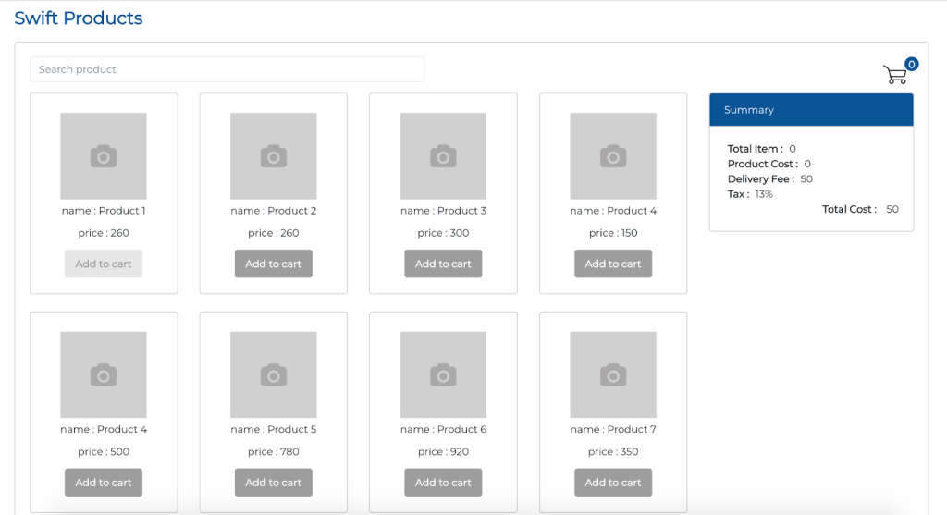947x515 pixels.
Task: Select the Total Item line in Summary
Action: pos(762,149)
